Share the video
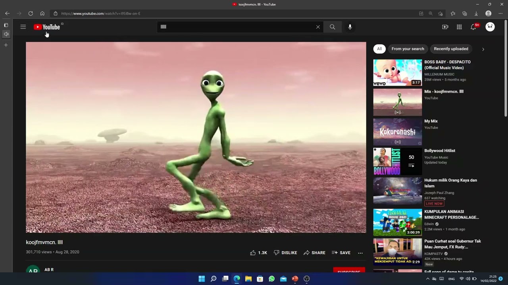The image size is (508, 285). [314, 253]
